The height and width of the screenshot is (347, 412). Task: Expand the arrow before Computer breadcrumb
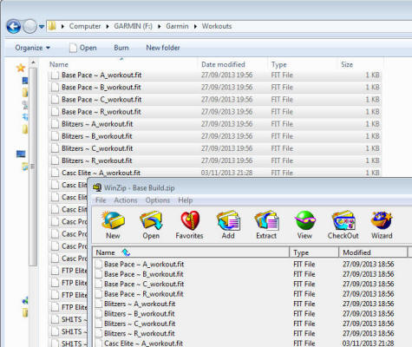62,26
